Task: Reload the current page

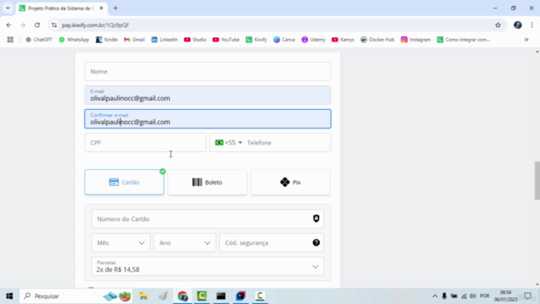Action: click(37, 24)
